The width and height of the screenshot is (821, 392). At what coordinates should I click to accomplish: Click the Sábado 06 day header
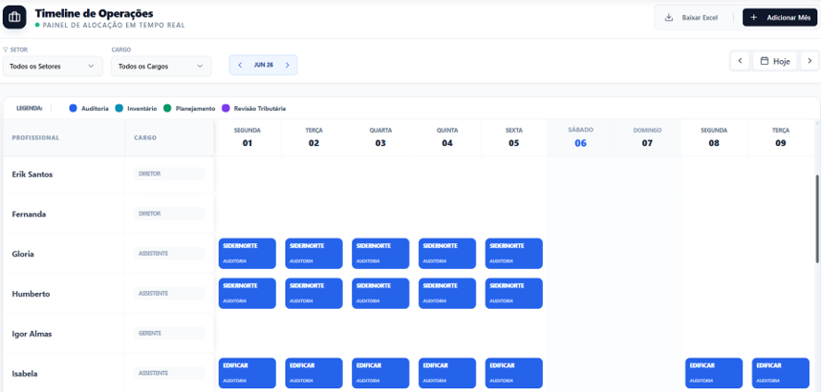coord(581,138)
